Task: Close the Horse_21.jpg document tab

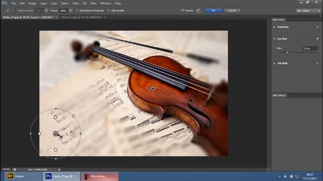Action: tap(105, 17)
